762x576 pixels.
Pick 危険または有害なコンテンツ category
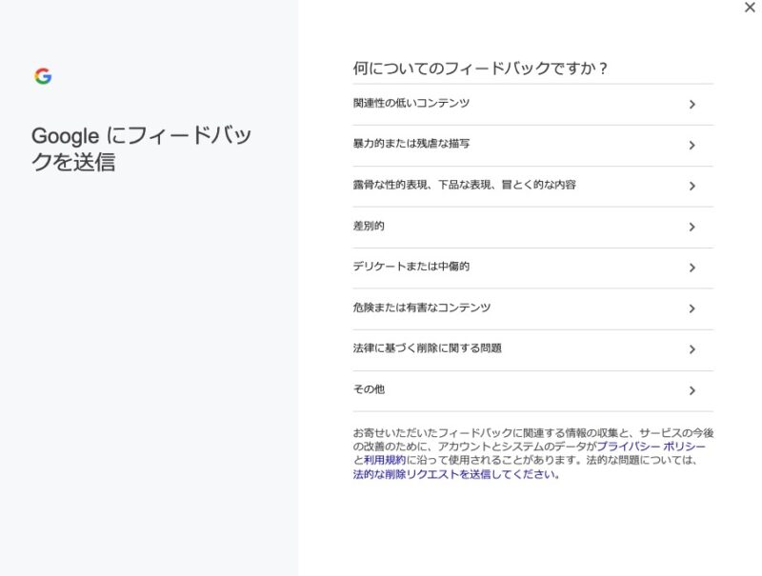tap(533, 308)
